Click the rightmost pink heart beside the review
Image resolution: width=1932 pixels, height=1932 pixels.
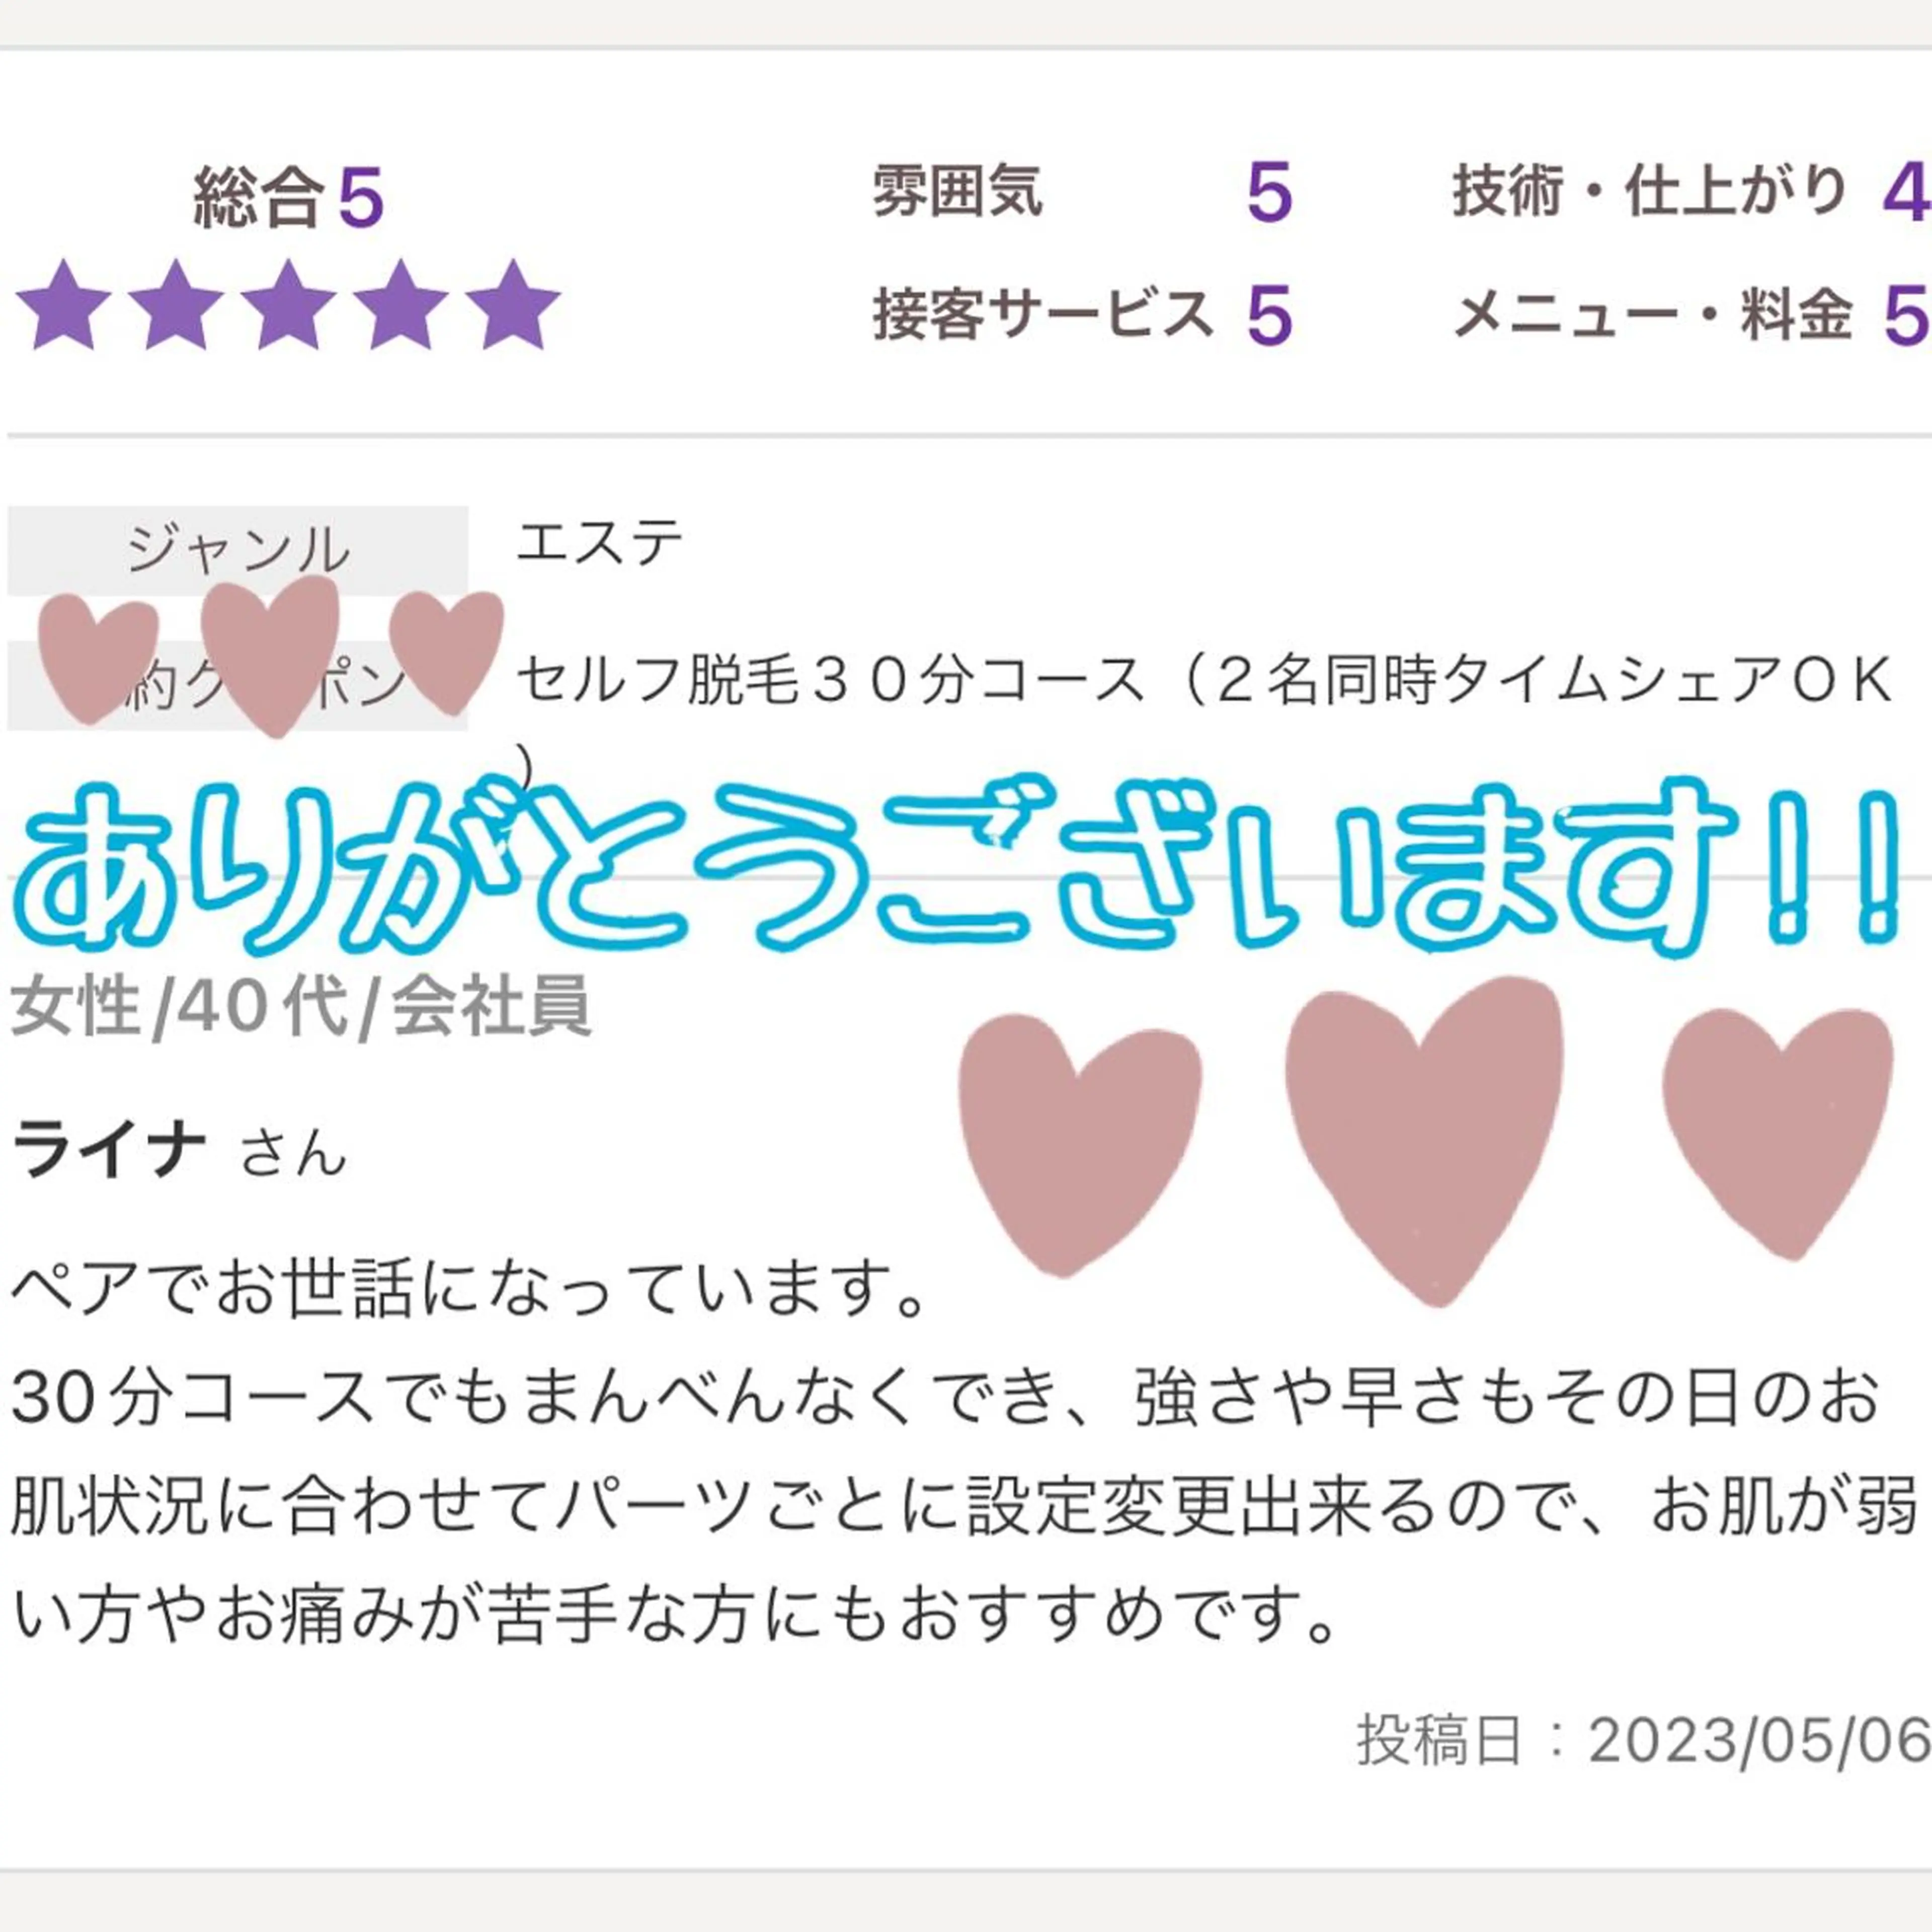tap(1778, 1133)
